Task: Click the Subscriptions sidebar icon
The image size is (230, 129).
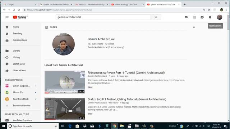Action: tap(7, 40)
